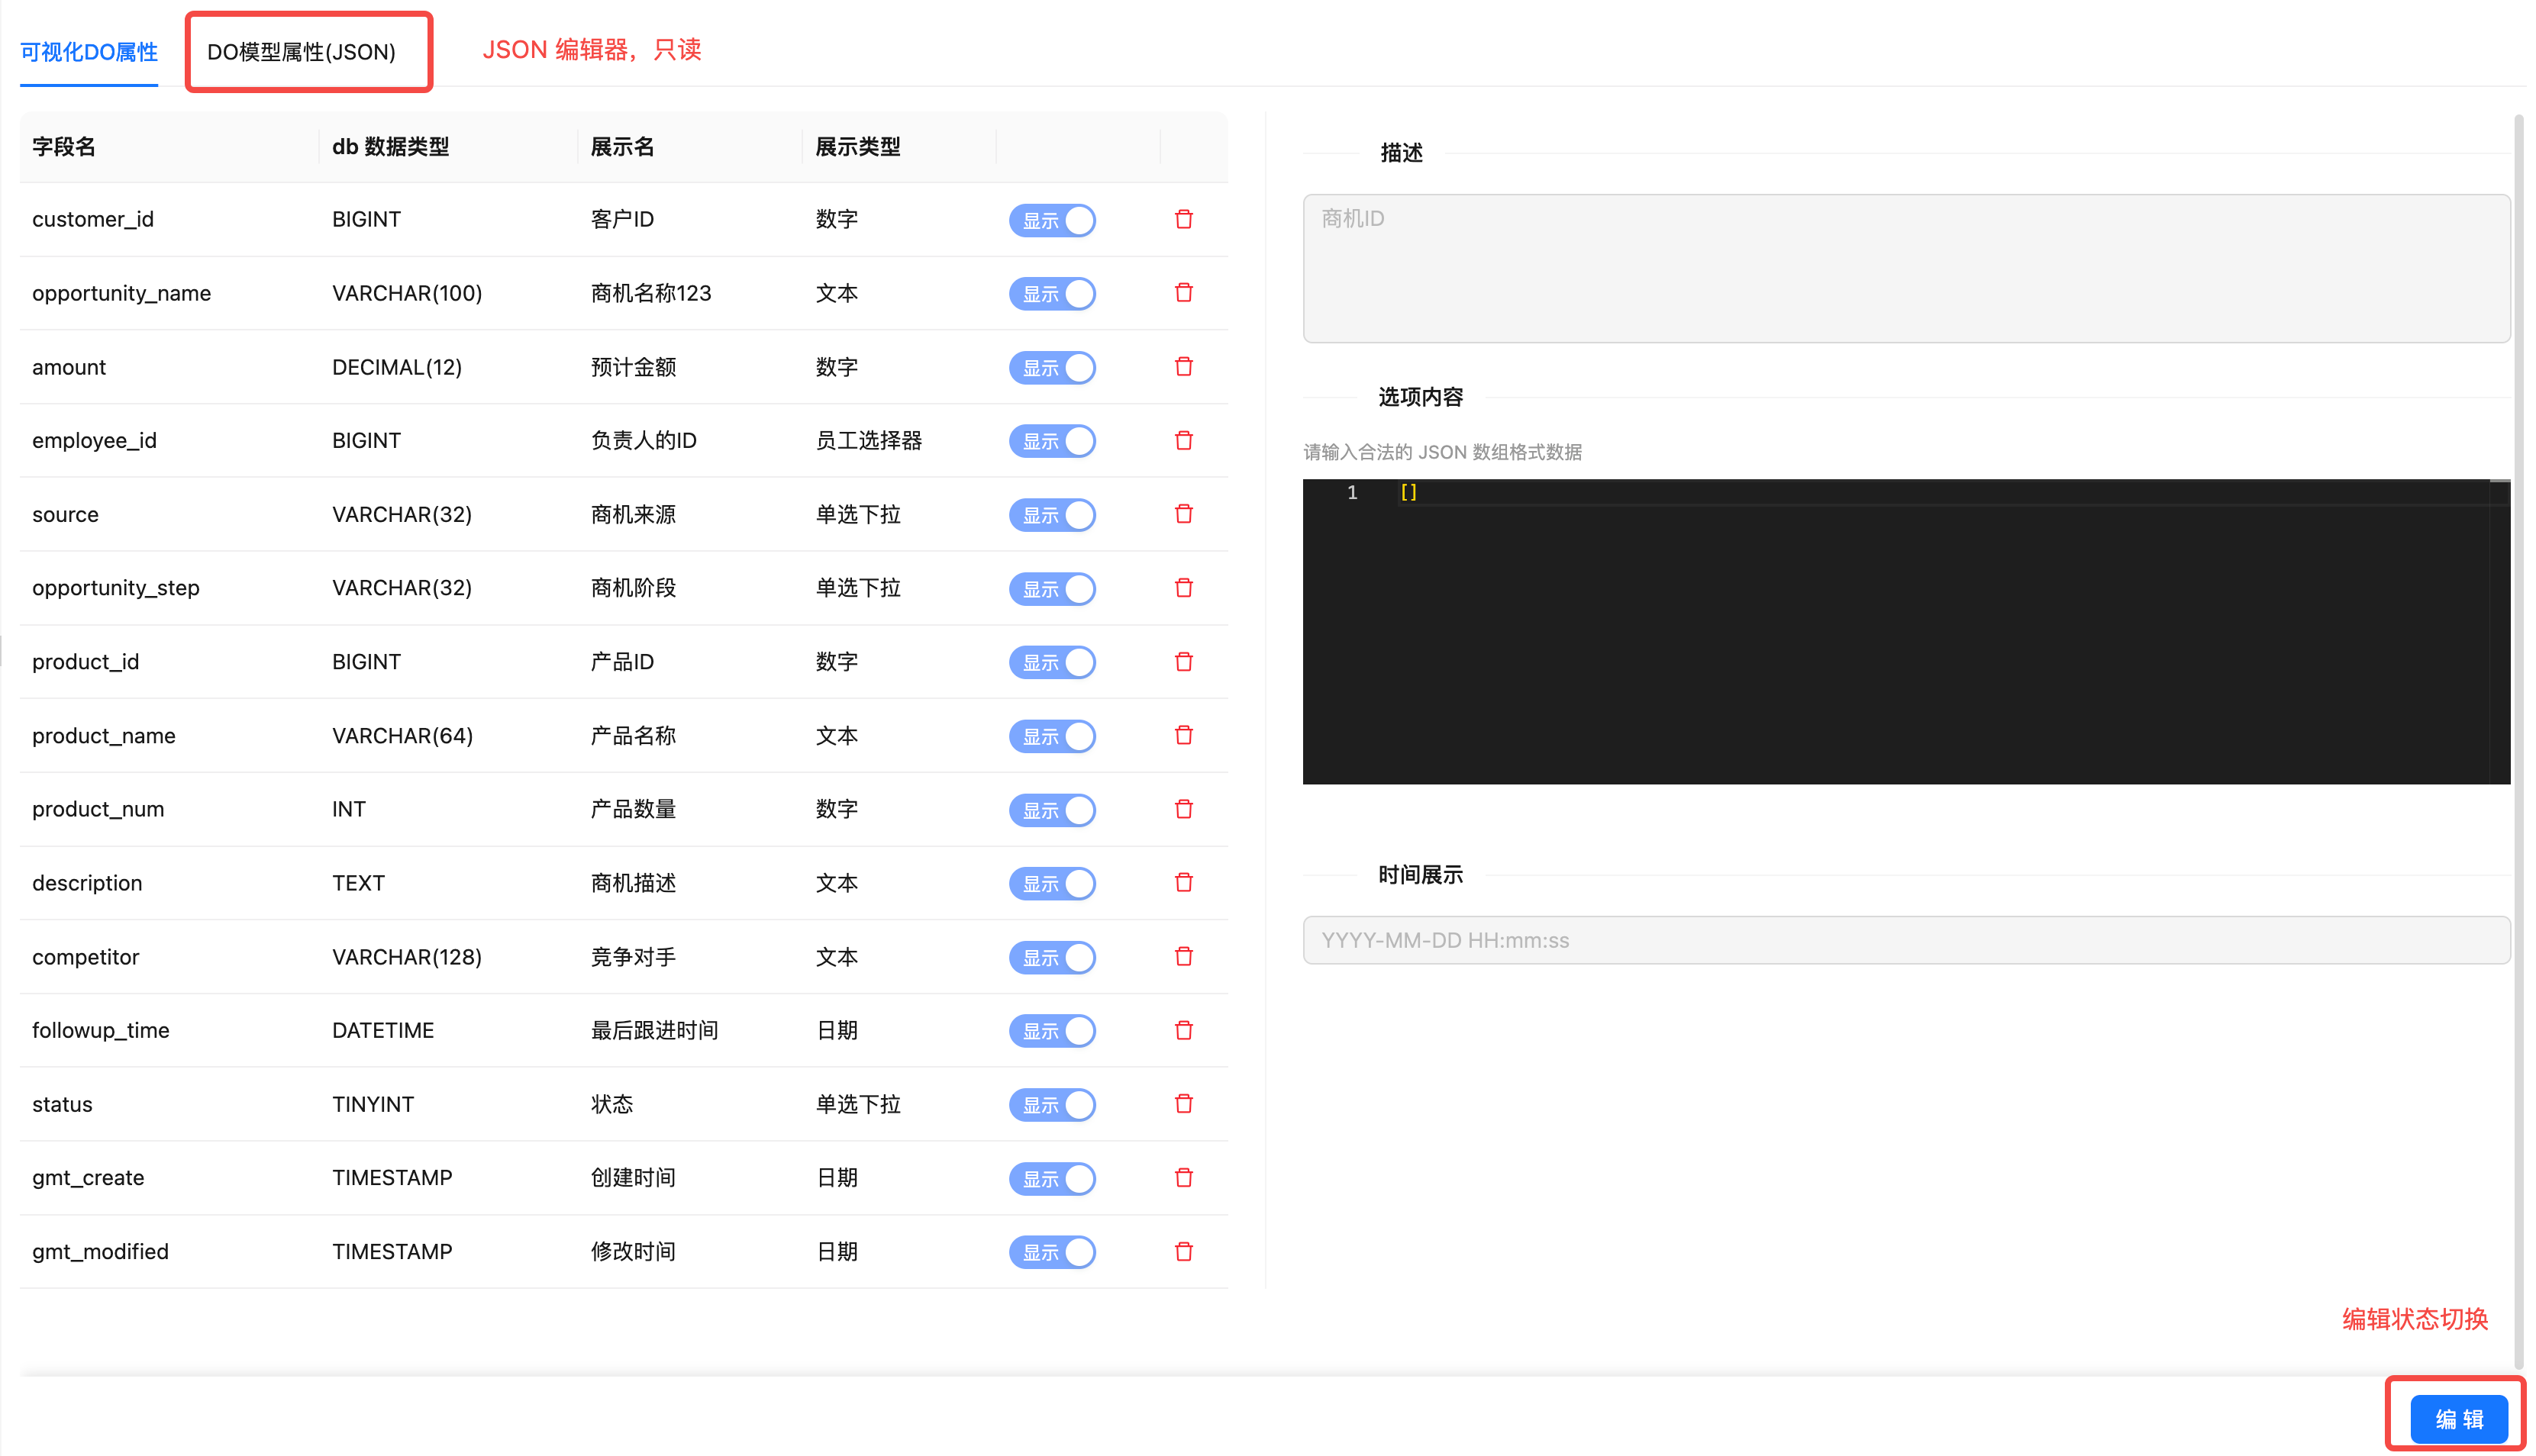Click the 产品ID display name

pyautogui.click(x=622, y=662)
